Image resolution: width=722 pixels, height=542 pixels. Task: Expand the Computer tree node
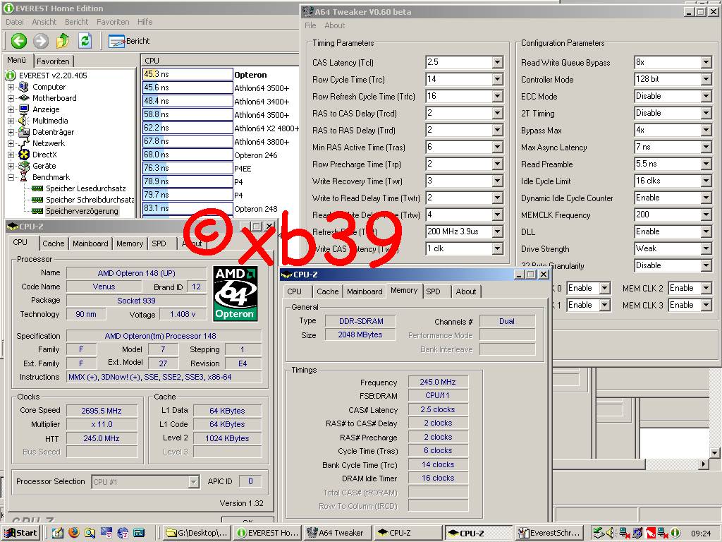11,87
